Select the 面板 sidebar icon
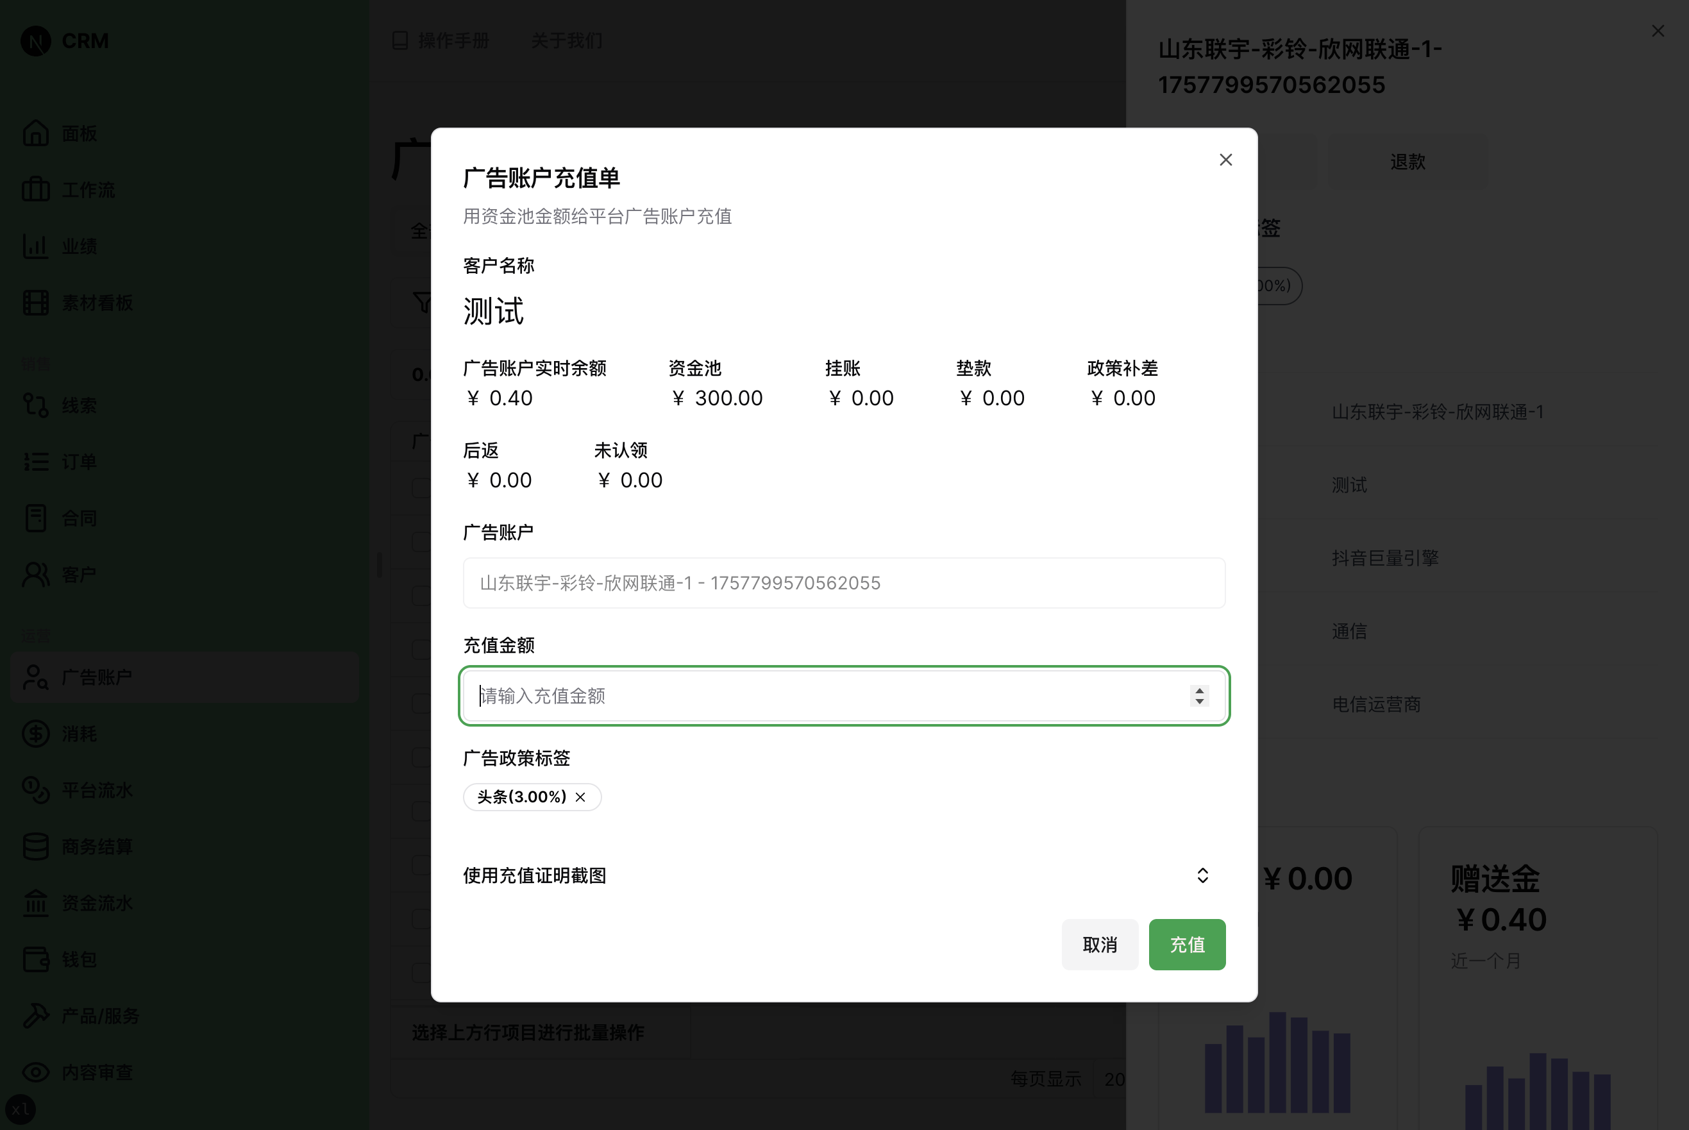The width and height of the screenshot is (1689, 1130). coord(35,133)
